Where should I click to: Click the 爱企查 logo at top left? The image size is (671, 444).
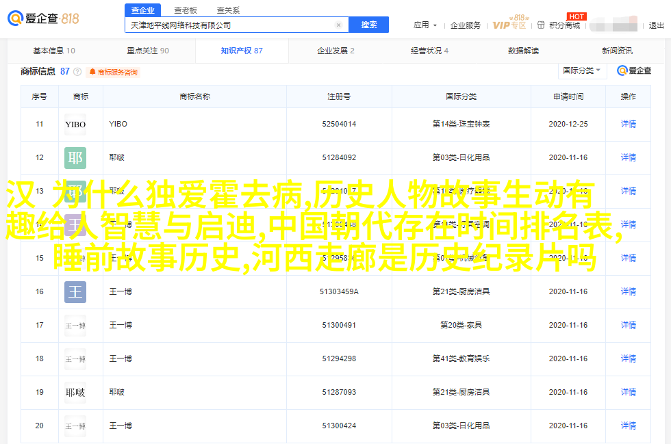click(x=43, y=18)
